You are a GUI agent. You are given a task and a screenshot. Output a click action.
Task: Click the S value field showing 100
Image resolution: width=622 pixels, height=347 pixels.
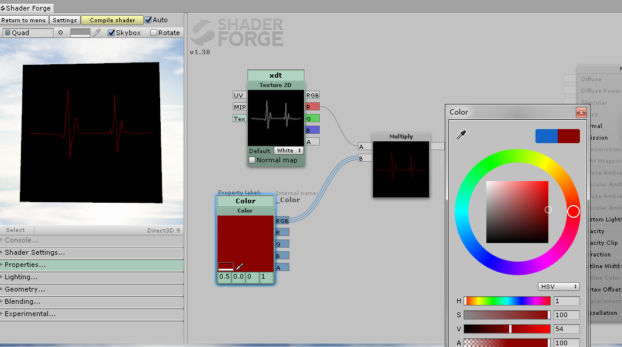(566, 315)
